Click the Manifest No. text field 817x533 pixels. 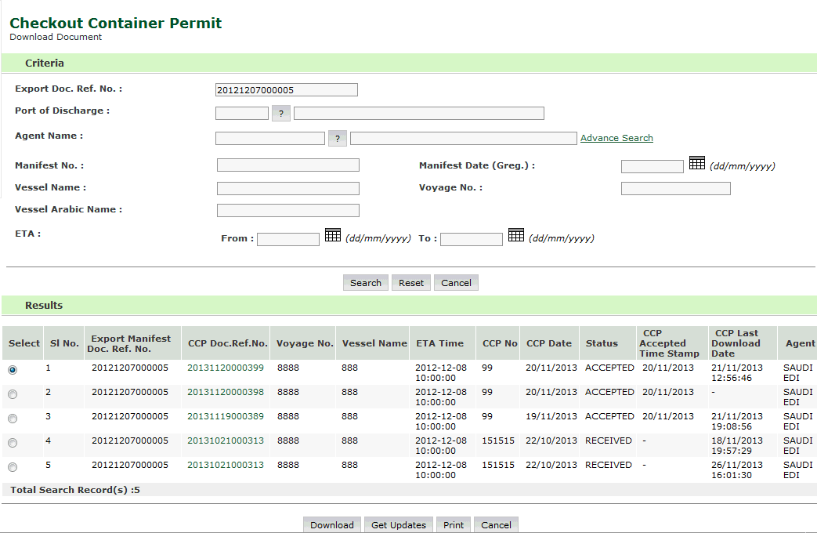point(287,165)
